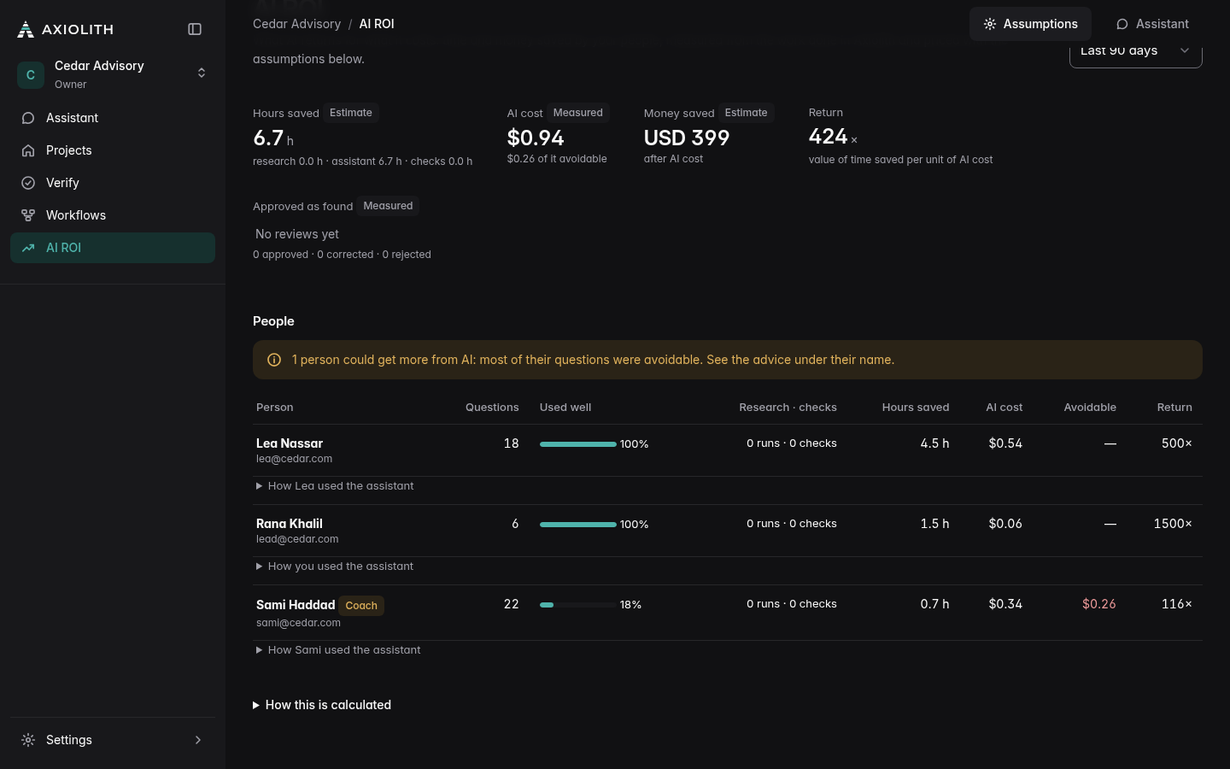Click Sami Haddad's 18% progress bar

click(578, 605)
